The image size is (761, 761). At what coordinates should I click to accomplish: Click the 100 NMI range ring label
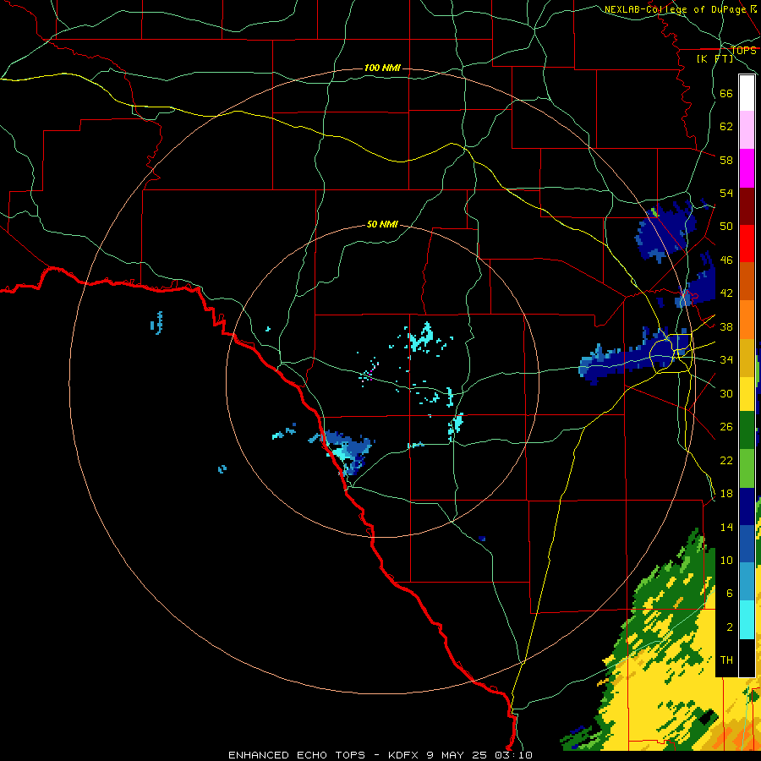[x=382, y=68]
